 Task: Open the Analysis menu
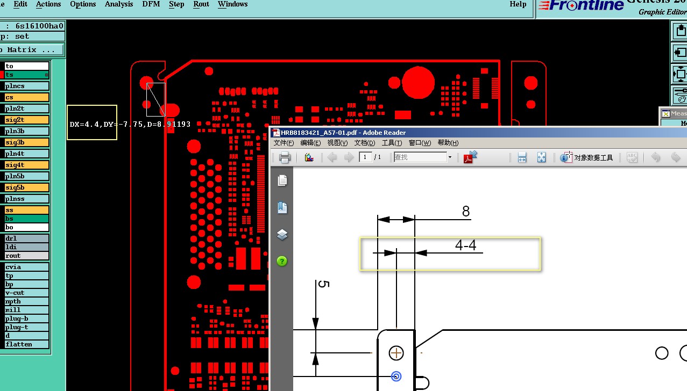[x=119, y=4]
